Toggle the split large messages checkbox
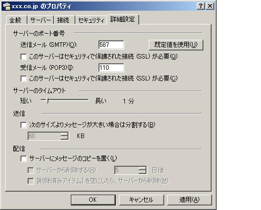 23,125
